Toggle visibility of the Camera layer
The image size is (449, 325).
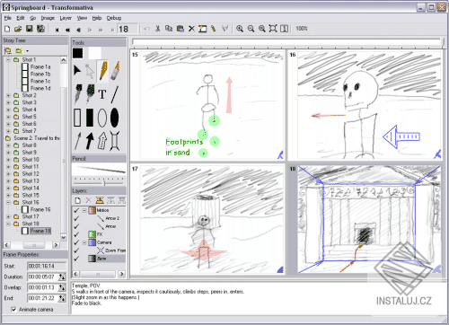point(76,242)
